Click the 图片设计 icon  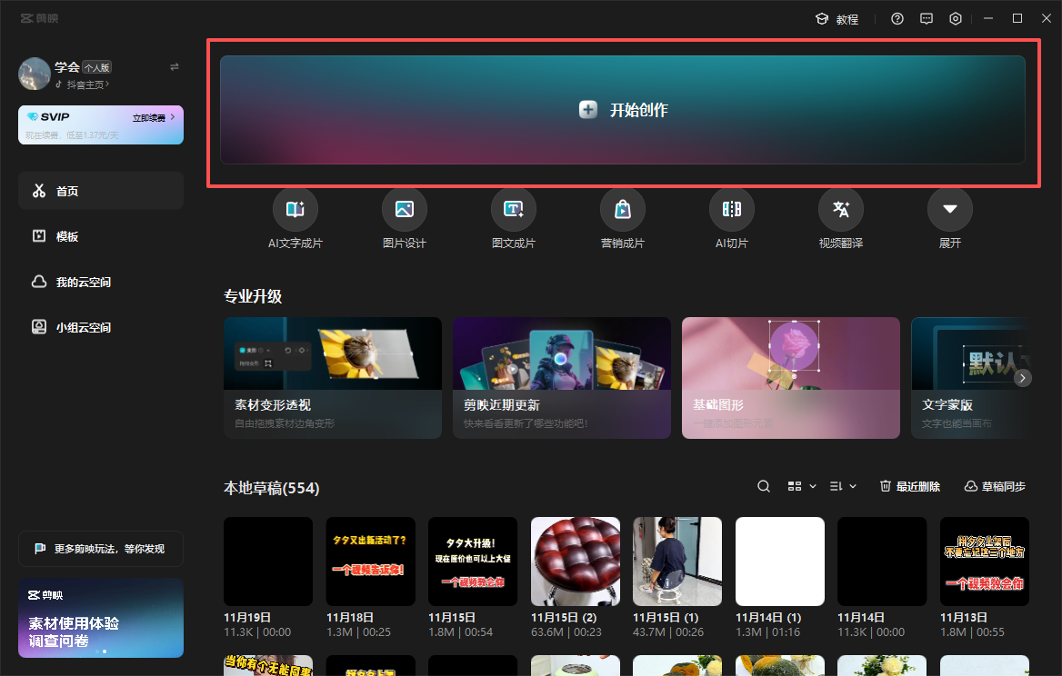pos(405,210)
